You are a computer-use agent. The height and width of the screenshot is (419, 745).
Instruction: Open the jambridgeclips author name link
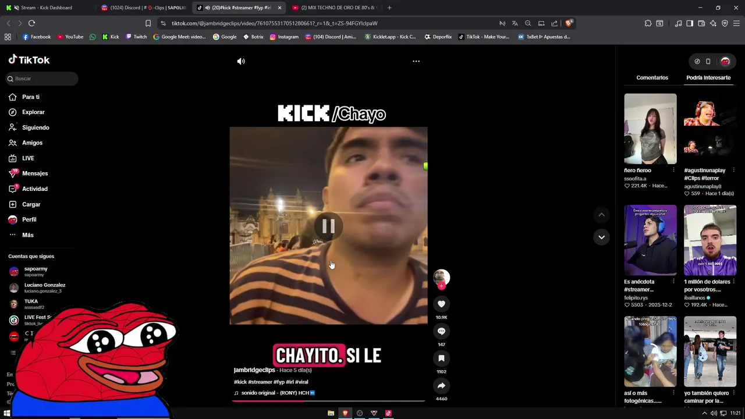coord(254,370)
